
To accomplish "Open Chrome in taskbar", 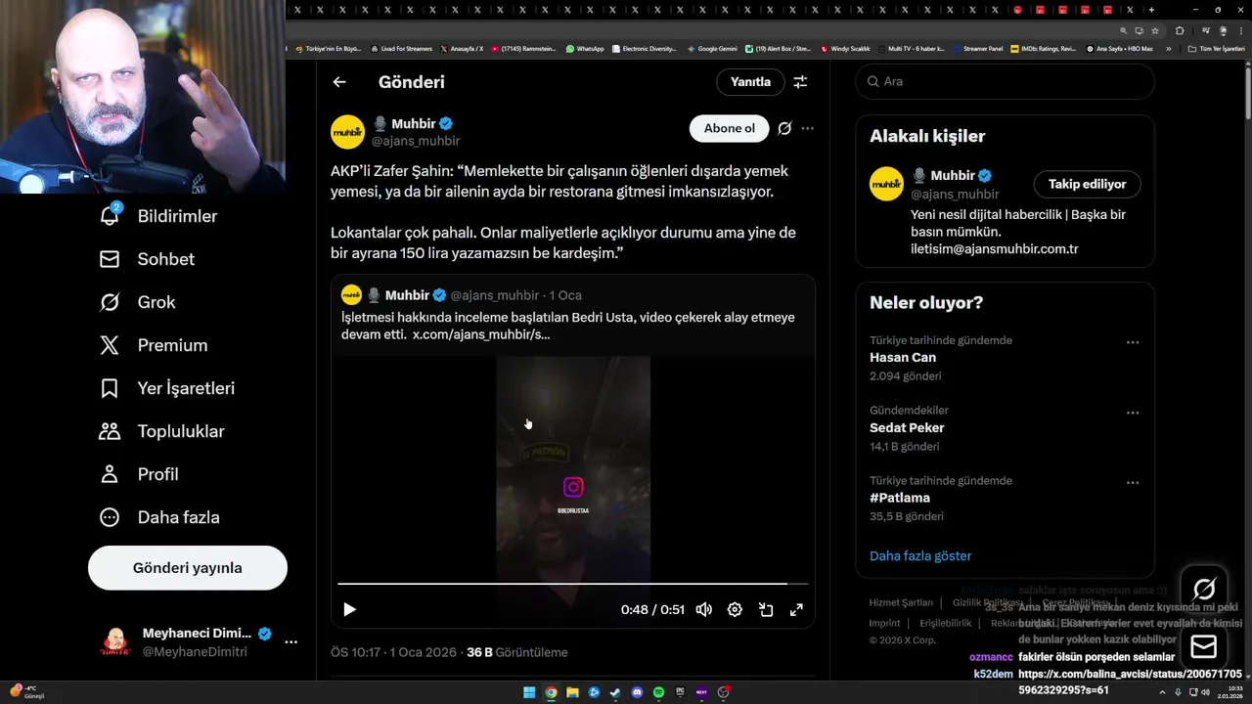I will (x=551, y=692).
